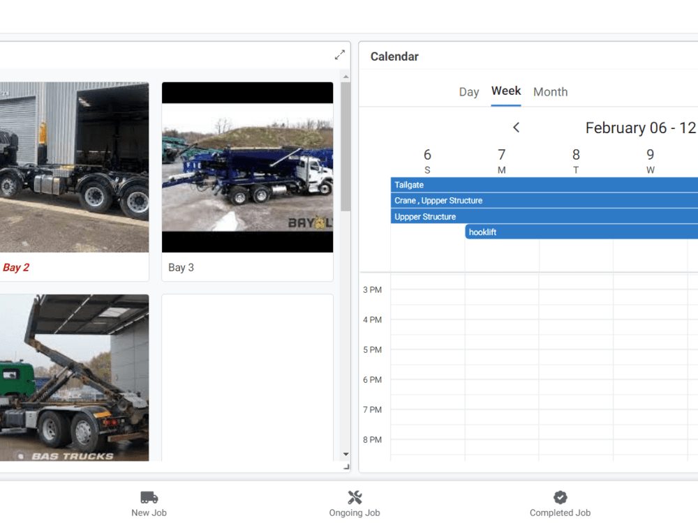Open the Ongoing Job tools icon
This screenshot has height=523, width=698.
pos(355,497)
